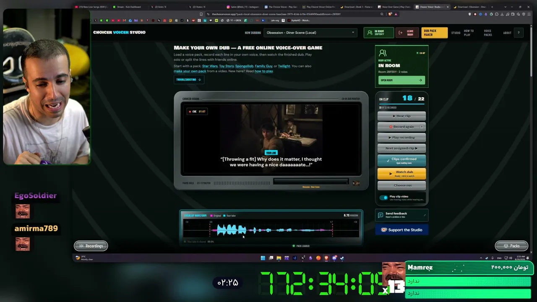Go to the Studio nav item
The width and height of the screenshot is (537, 302).
[x=456, y=33]
